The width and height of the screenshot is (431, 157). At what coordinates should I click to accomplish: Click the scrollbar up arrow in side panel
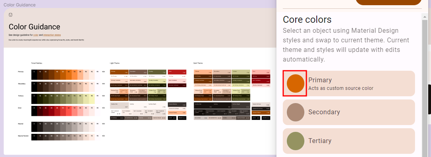click(425, 17)
